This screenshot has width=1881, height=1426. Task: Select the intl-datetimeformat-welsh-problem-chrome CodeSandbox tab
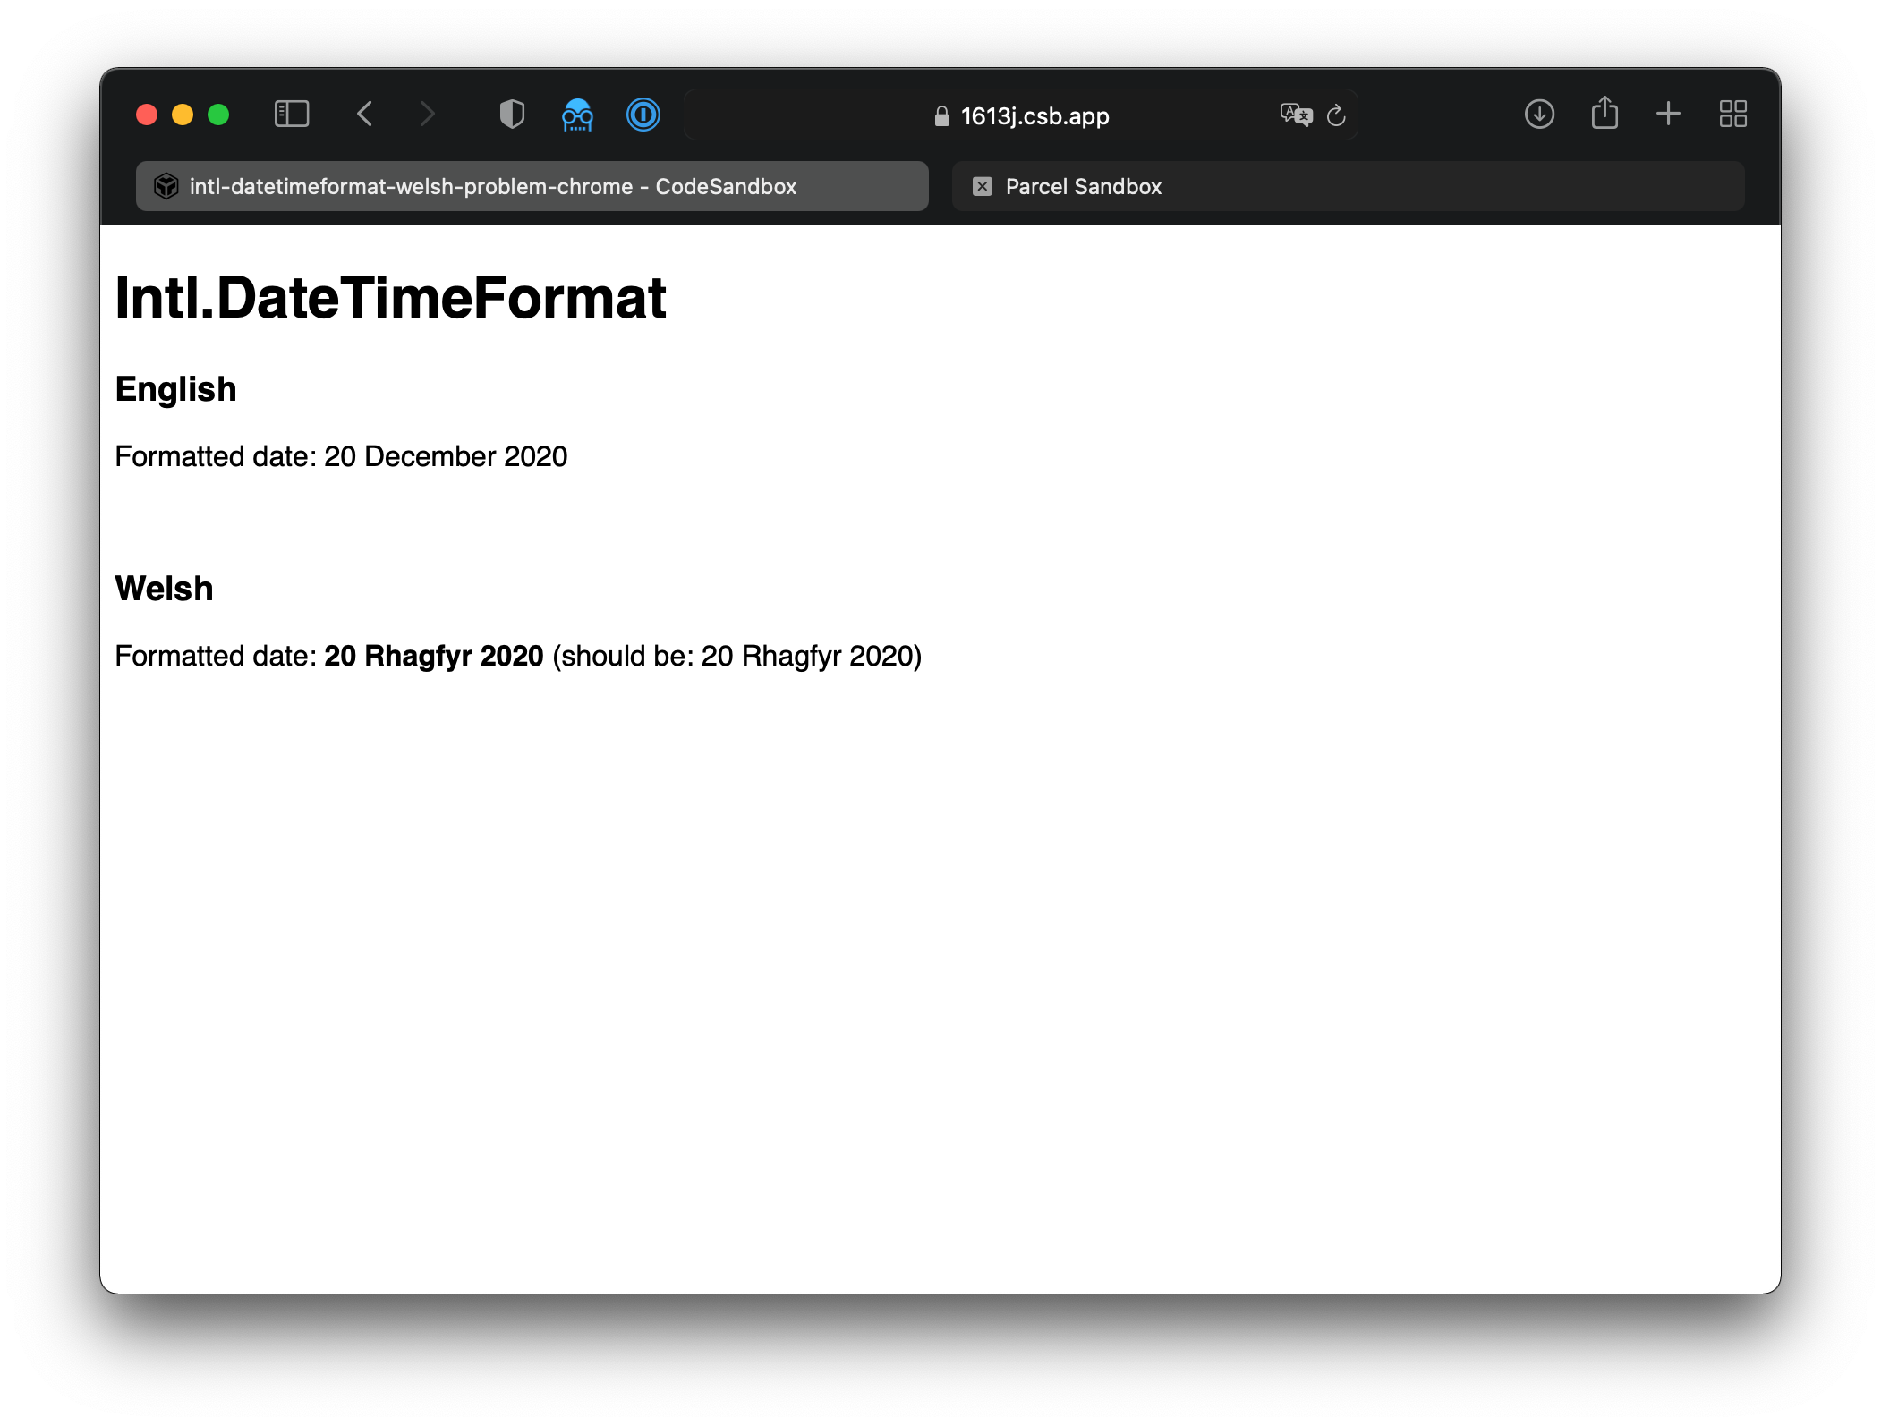coord(532,186)
